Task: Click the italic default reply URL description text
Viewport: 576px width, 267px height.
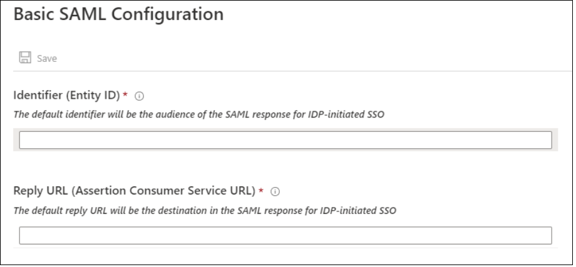Action: [205, 211]
